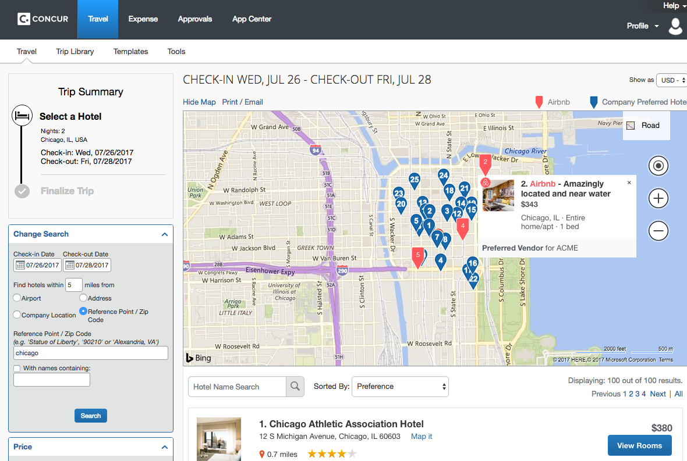Click the miles distance input field
Screen dimensions: 687x461
tap(73, 285)
